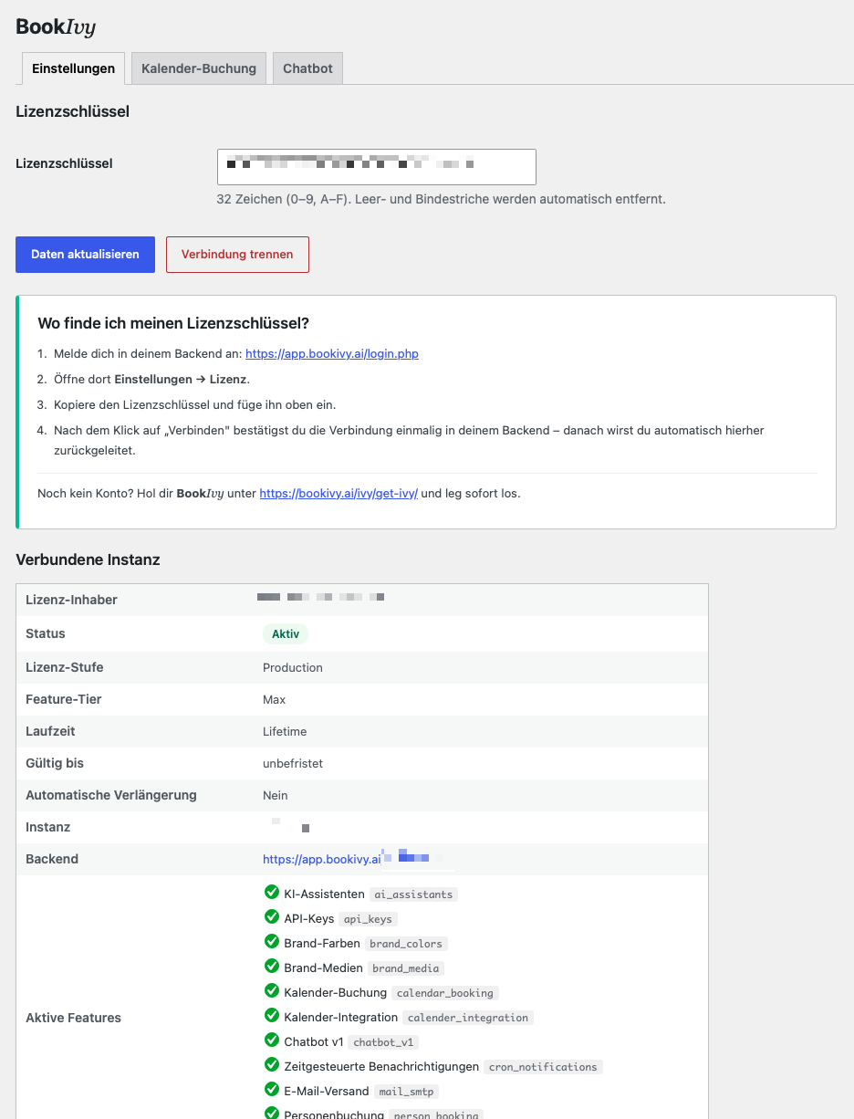
Task: Click the brand_colors code tag
Action: pyautogui.click(x=406, y=944)
